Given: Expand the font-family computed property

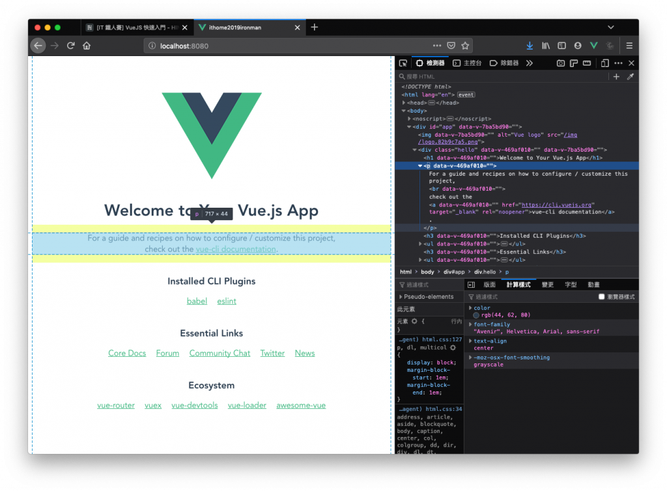Looking at the screenshot, I should (470, 324).
